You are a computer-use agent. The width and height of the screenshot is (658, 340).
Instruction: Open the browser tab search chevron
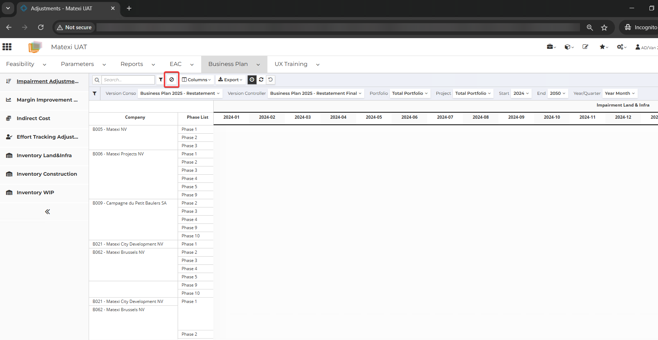[8, 8]
